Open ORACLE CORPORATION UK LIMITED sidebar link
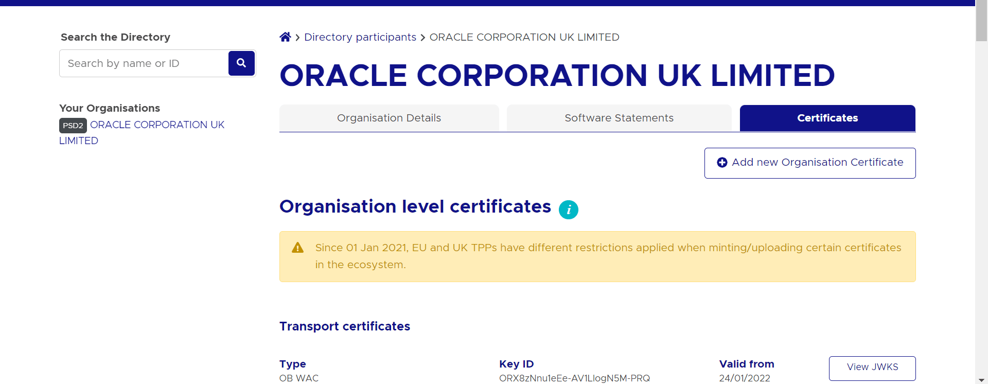 pyautogui.click(x=142, y=132)
